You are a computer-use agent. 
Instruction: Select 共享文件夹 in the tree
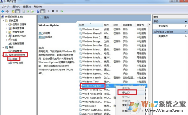(18, 32)
